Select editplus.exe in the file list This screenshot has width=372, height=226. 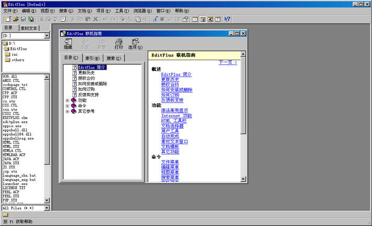pos(15,122)
